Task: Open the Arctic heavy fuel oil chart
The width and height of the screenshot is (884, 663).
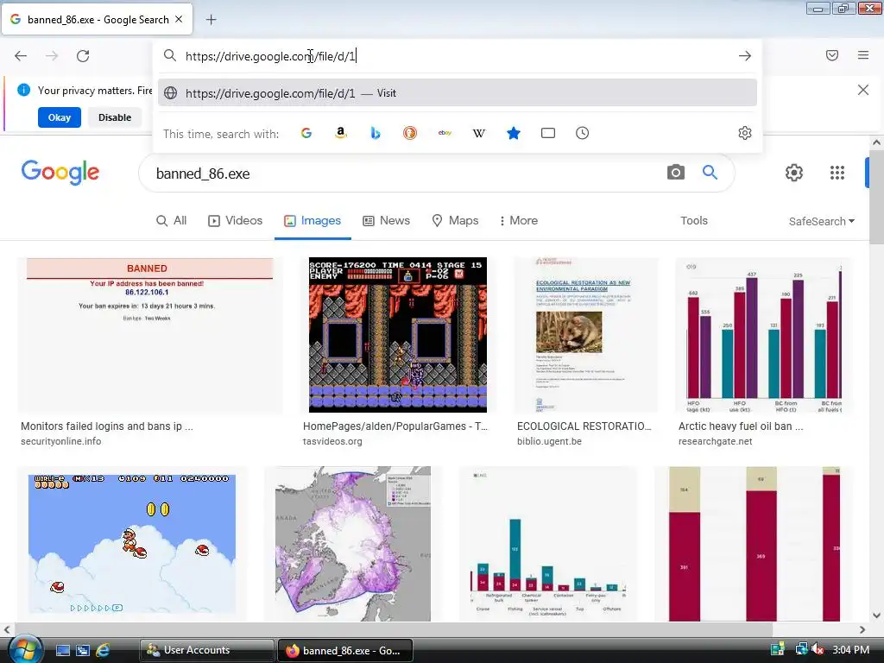Action: [x=764, y=336]
